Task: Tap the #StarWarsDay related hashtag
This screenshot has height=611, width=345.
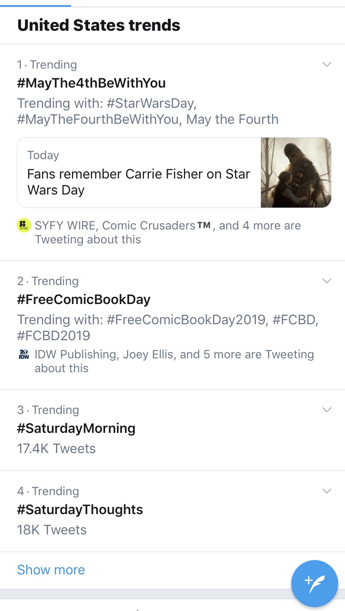Action: tap(151, 103)
